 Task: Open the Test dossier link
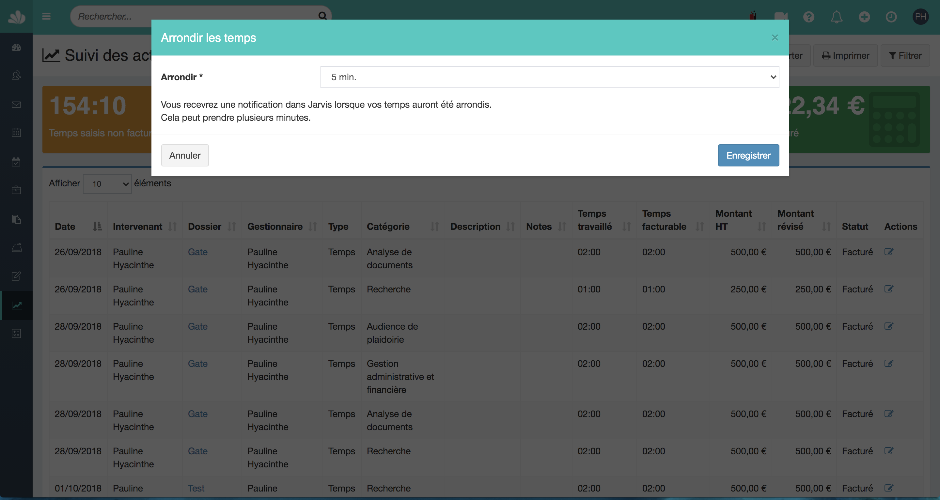click(196, 488)
